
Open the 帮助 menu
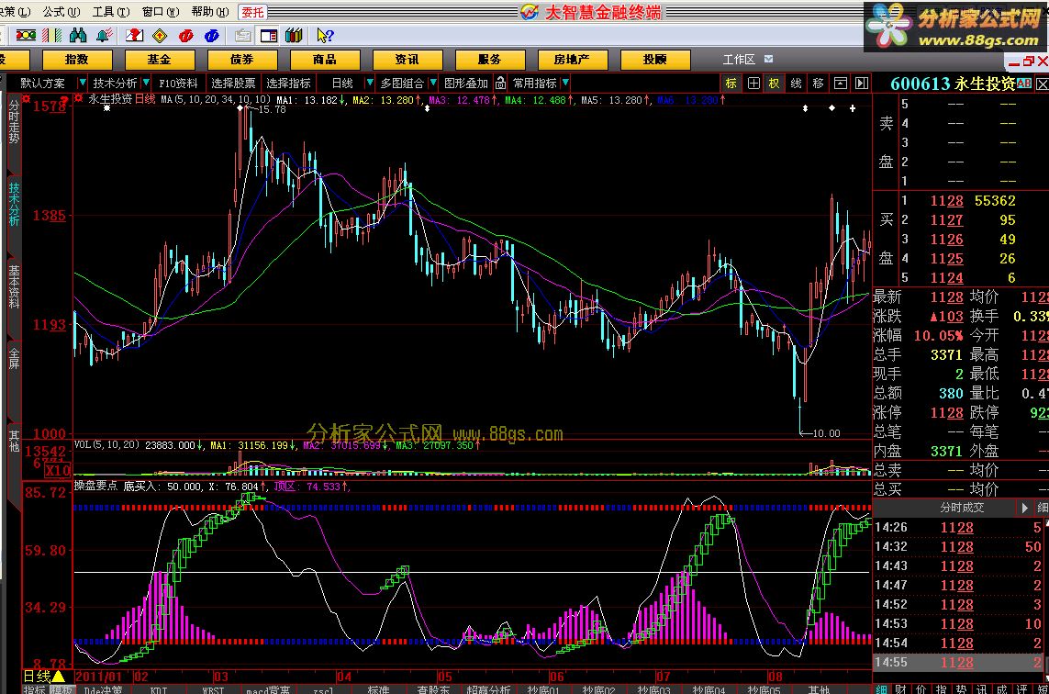(210, 11)
